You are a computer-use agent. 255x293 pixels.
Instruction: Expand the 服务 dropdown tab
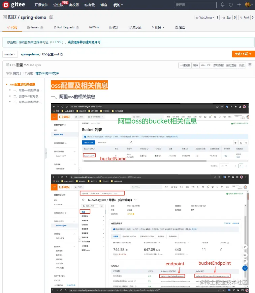[x=158, y=27]
